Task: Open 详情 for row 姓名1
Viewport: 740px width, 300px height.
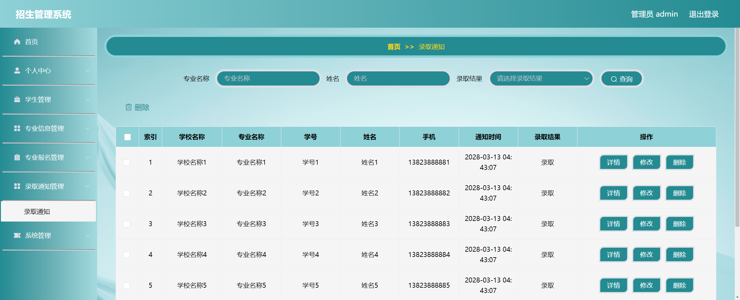Action: 614,162
